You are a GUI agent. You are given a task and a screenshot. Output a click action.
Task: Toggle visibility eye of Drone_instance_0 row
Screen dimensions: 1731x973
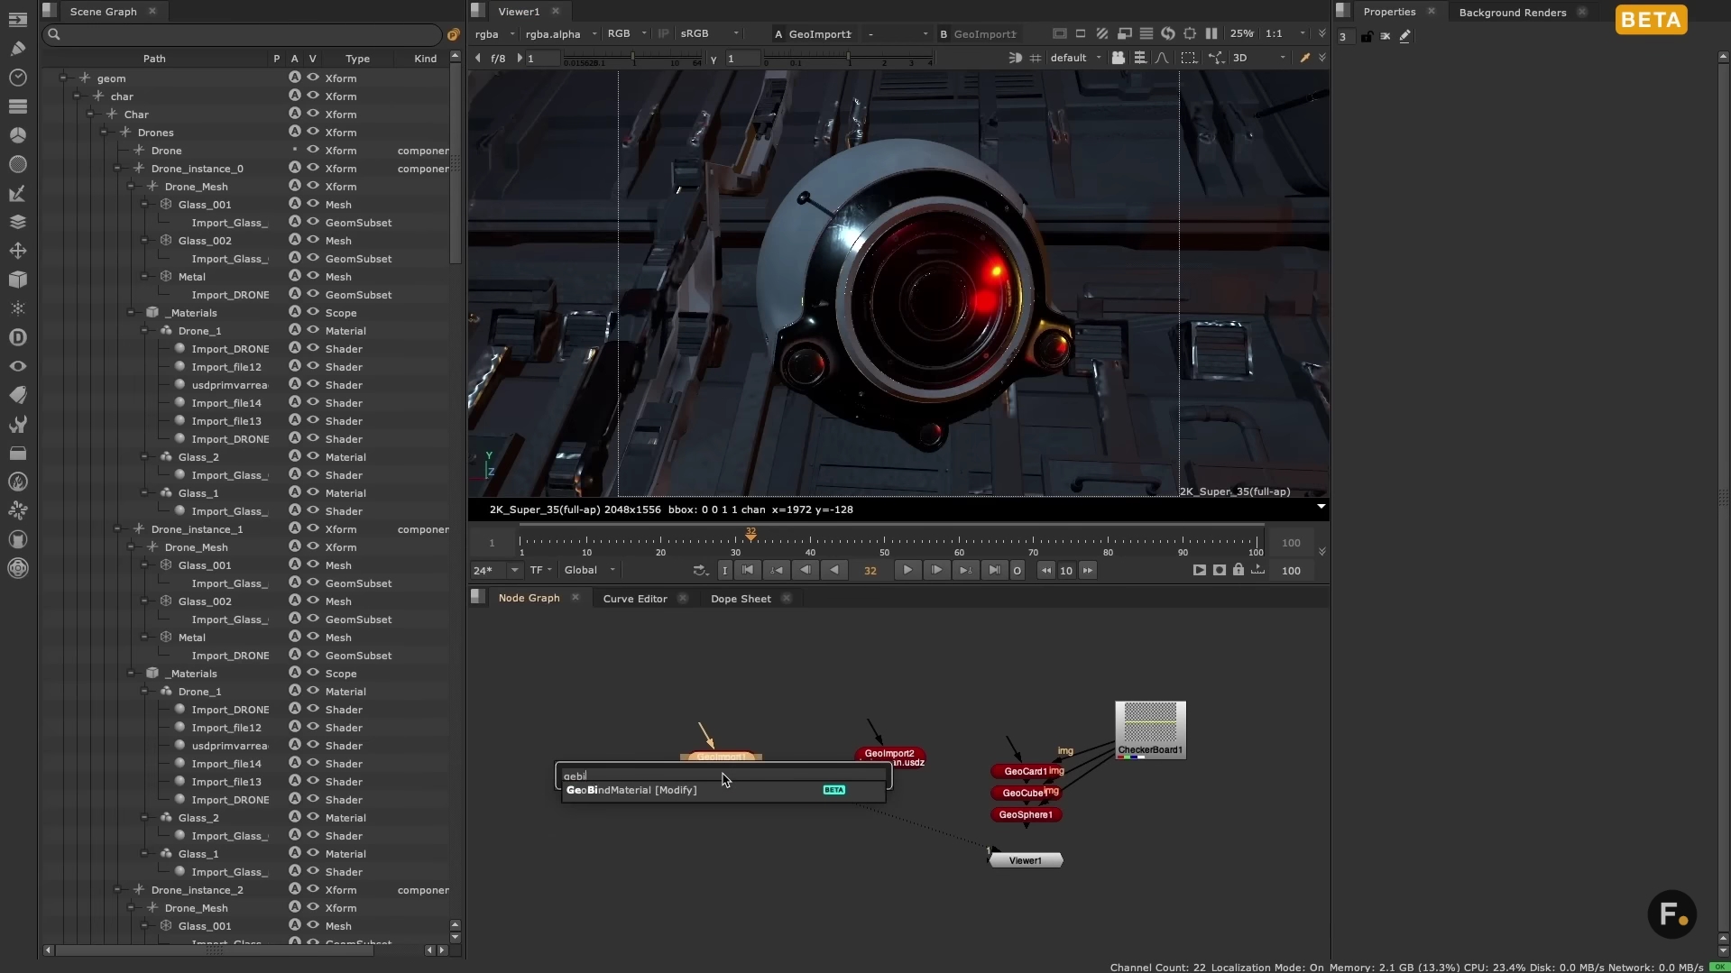pyautogui.click(x=313, y=168)
